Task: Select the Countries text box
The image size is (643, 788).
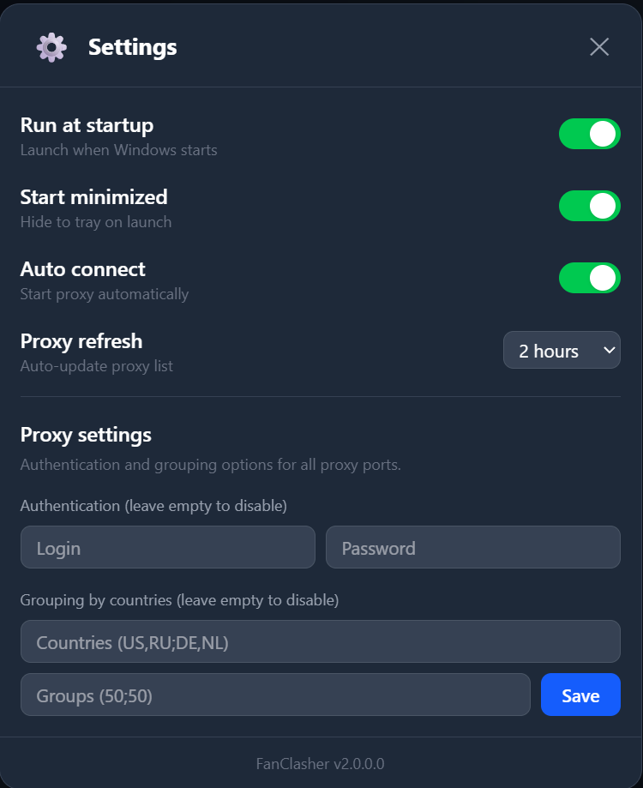Action: [x=320, y=641]
